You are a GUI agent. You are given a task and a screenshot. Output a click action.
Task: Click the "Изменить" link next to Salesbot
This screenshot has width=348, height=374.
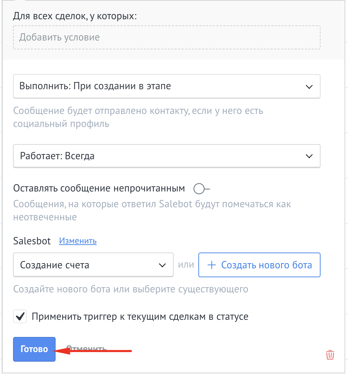(x=78, y=241)
